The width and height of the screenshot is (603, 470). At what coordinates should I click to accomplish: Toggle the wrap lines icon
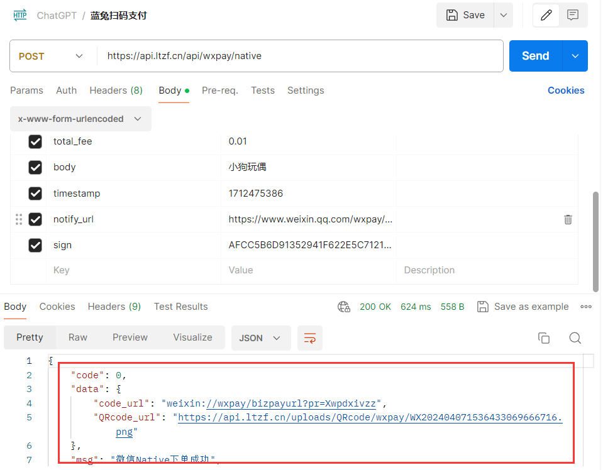[310, 338]
